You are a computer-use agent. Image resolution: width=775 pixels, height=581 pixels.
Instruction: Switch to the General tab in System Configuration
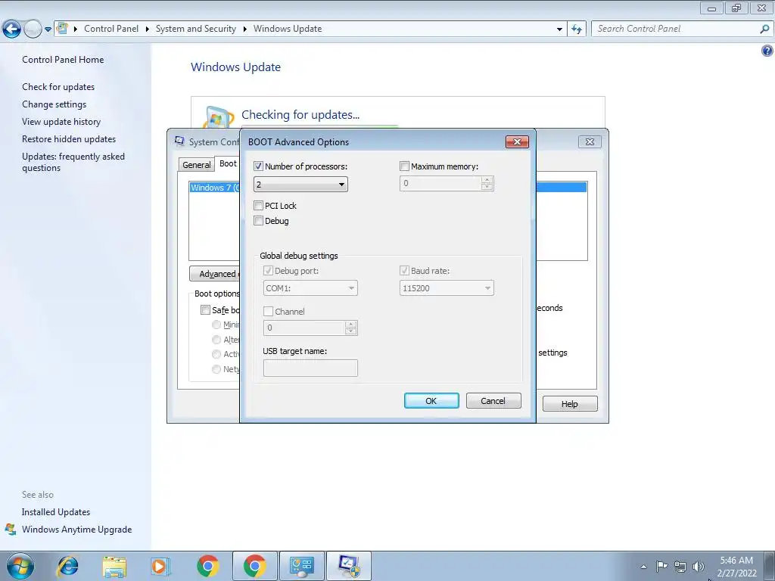click(x=196, y=164)
